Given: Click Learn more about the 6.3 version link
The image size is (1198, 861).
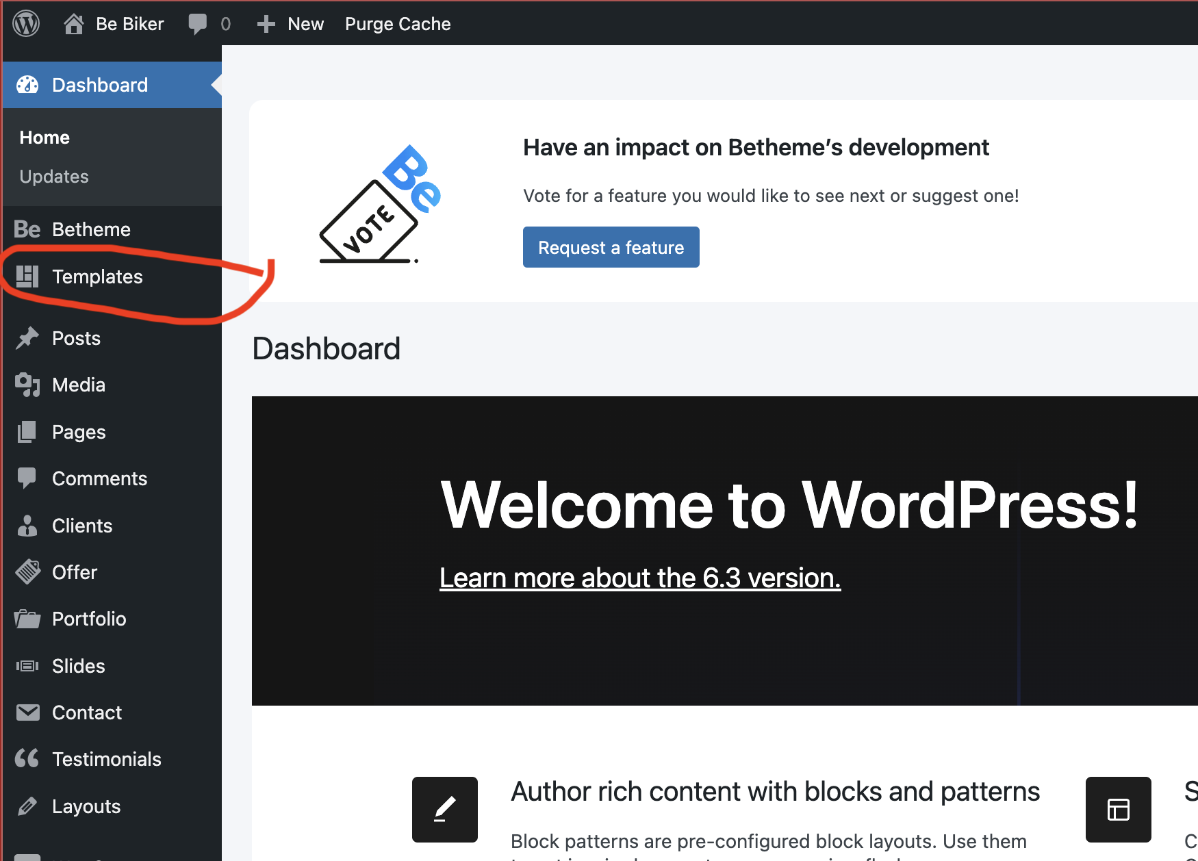Looking at the screenshot, I should click(x=640, y=578).
